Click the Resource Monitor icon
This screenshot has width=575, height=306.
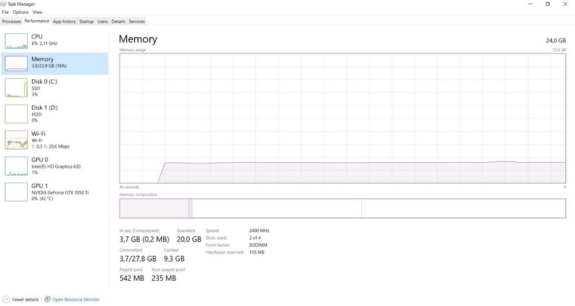pyautogui.click(x=47, y=300)
